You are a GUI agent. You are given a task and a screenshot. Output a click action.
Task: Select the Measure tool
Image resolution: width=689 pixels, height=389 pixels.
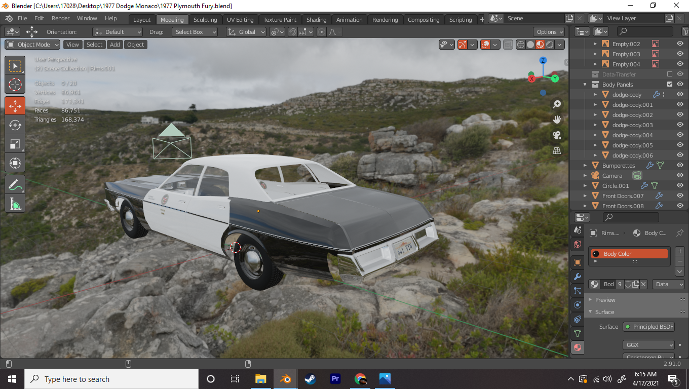coord(15,203)
